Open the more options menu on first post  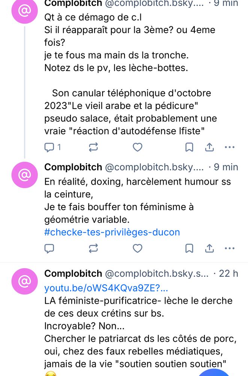230,147
